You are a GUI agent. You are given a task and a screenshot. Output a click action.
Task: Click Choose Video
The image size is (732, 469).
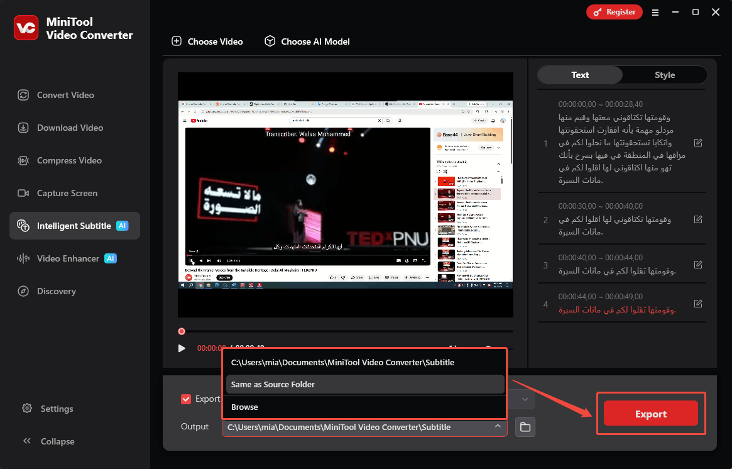(207, 41)
